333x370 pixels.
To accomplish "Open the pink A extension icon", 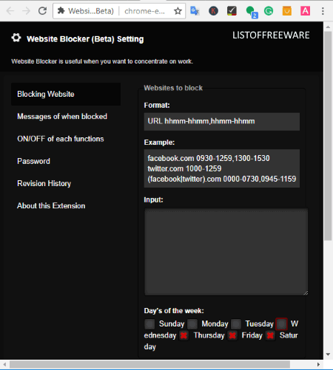I will point(305,11).
